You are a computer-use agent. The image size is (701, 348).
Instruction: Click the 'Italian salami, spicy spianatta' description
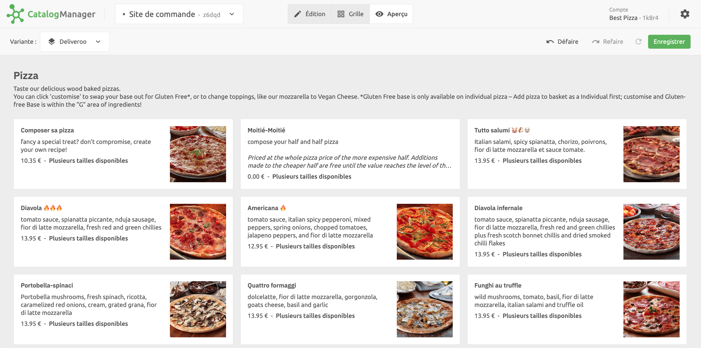click(541, 146)
